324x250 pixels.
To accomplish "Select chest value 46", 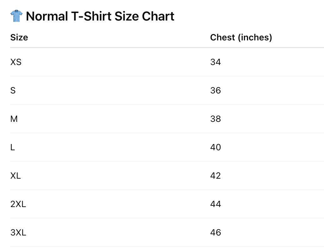I will (x=215, y=233).
